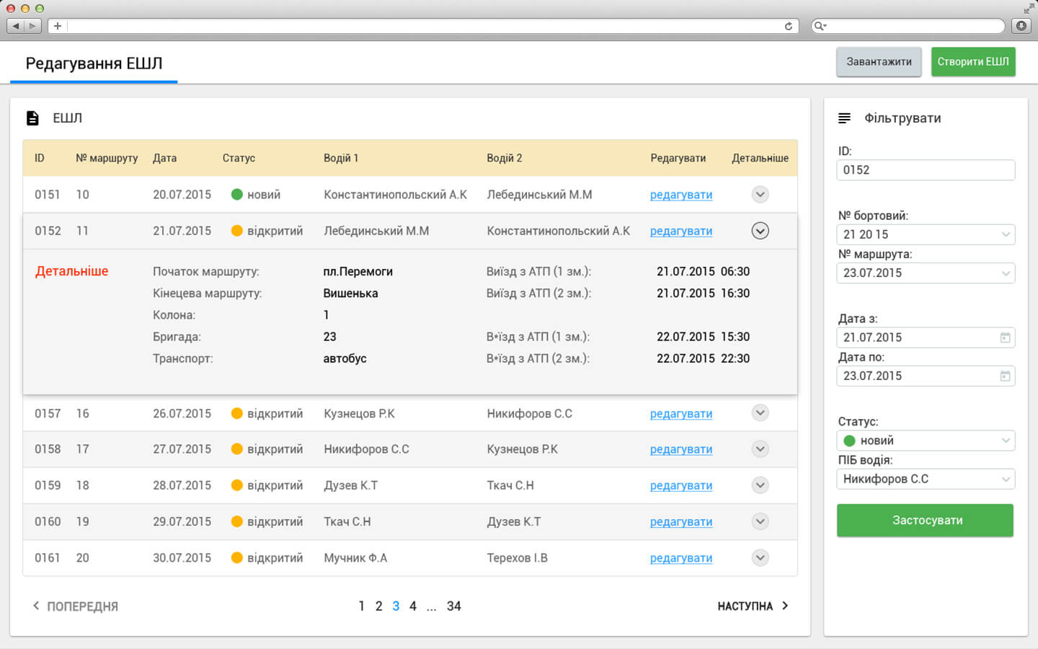Open calendar icon in Дата по field
The height and width of the screenshot is (649, 1038).
[1005, 376]
